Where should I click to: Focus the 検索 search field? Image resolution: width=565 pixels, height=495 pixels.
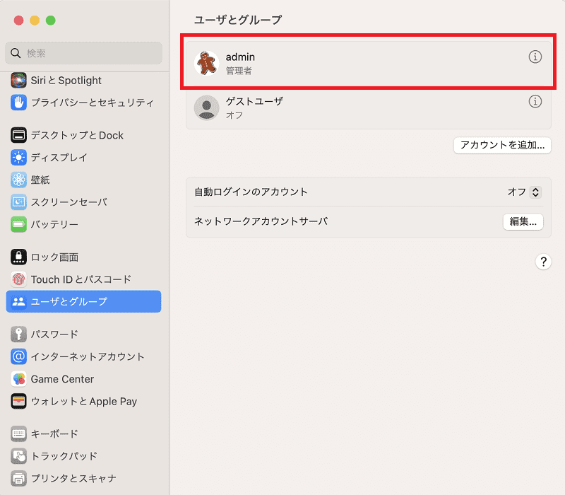pyautogui.click(x=83, y=53)
